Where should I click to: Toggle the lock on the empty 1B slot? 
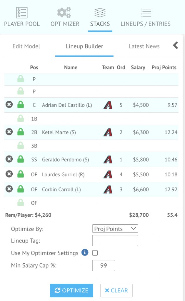(x=20, y=118)
